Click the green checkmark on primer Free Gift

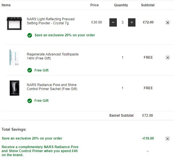[30, 101]
